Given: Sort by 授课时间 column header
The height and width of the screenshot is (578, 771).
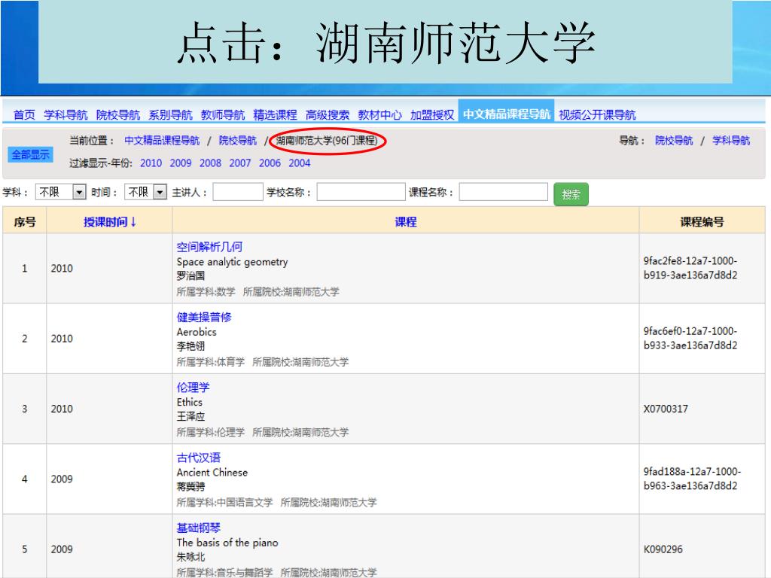Looking at the screenshot, I should point(110,222).
